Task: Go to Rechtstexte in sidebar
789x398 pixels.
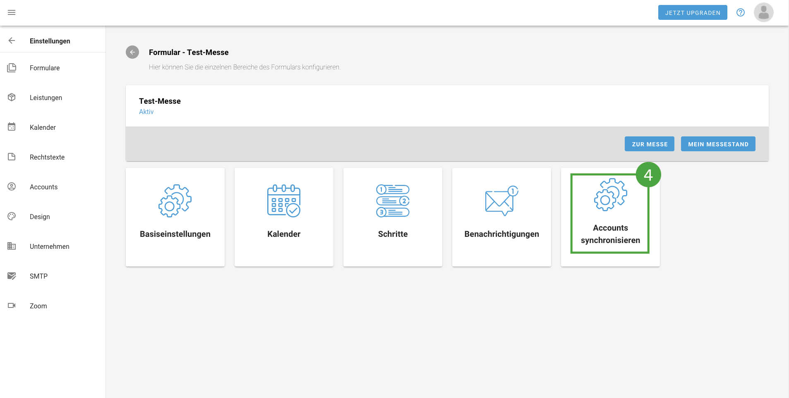Action: pyautogui.click(x=47, y=157)
